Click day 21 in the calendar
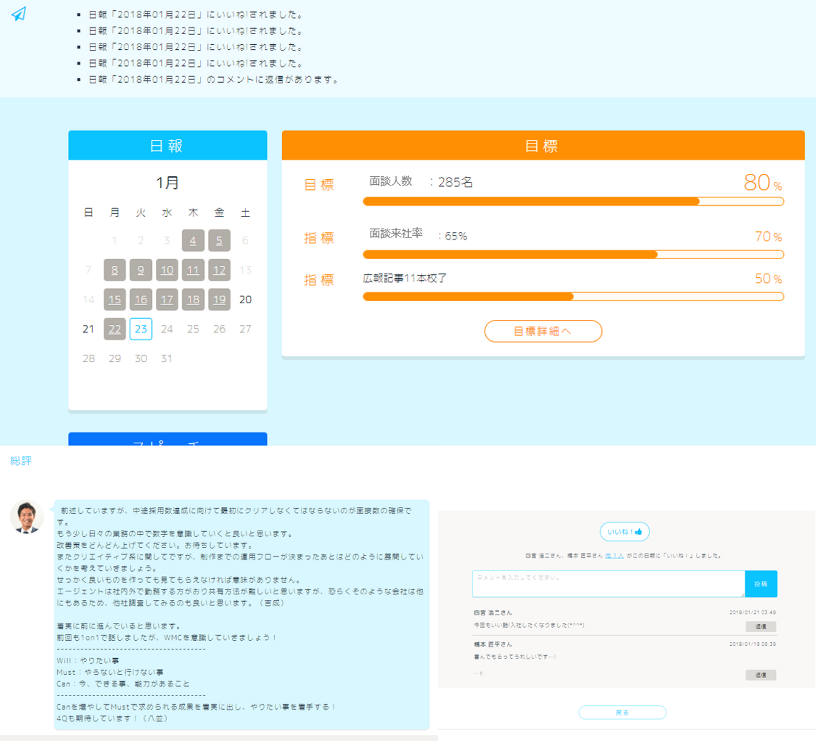This screenshot has height=741, width=816. [x=88, y=329]
